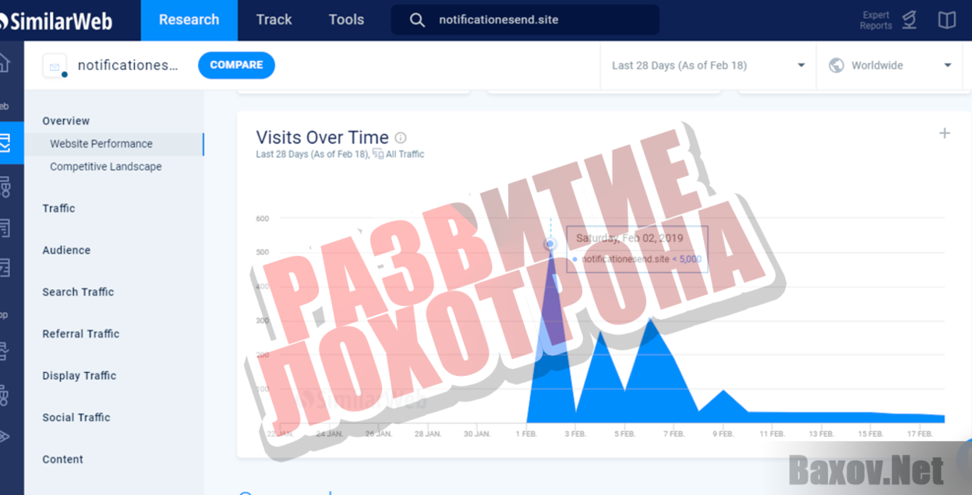Click the search box with notificationesend.site
Screen dimensions: 972x495
point(525,20)
